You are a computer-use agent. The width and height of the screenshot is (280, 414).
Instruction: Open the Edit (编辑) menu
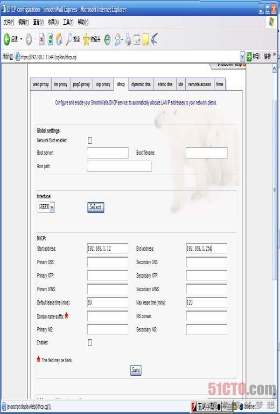(24, 23)
